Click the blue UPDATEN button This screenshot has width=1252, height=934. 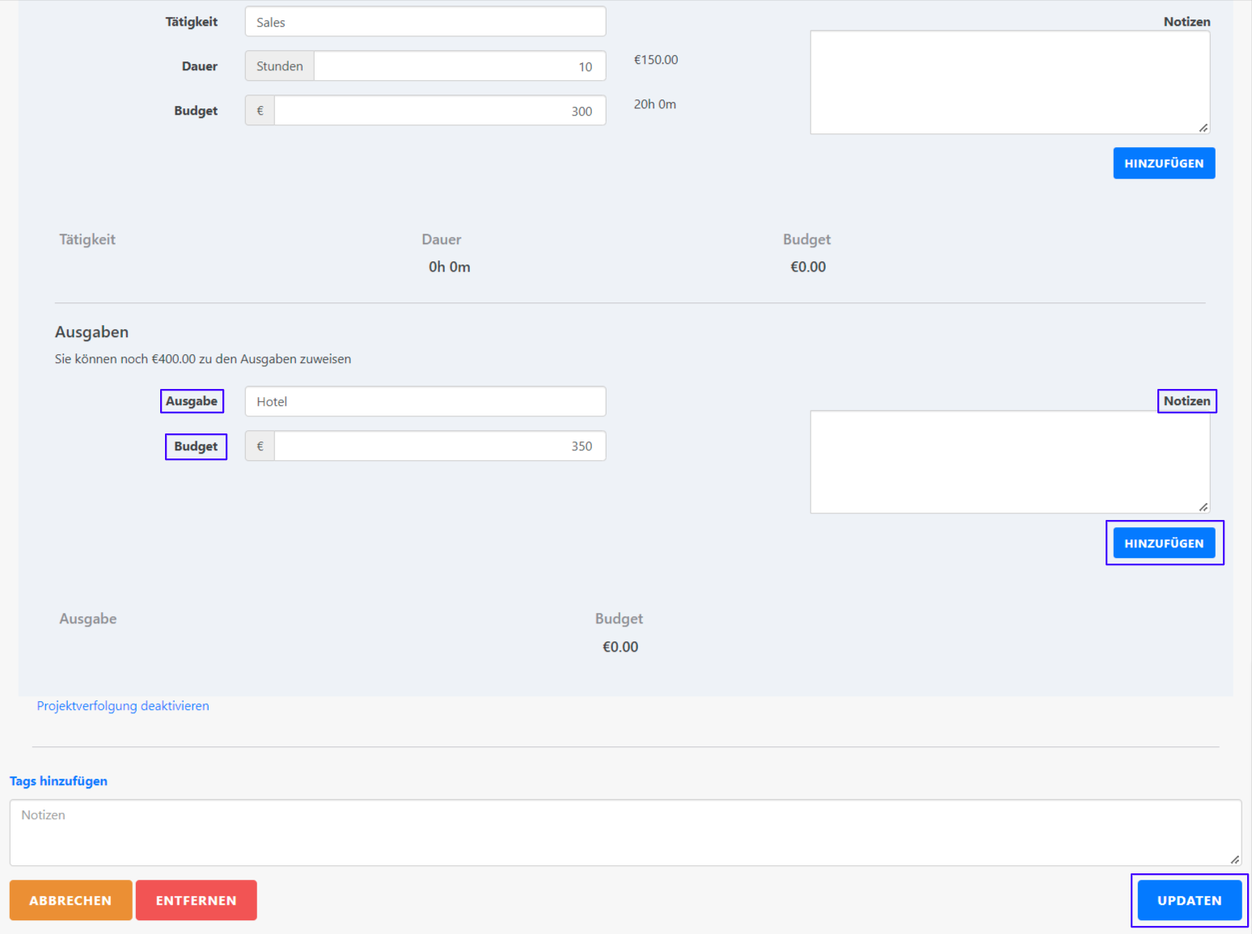coord(1189,901)
